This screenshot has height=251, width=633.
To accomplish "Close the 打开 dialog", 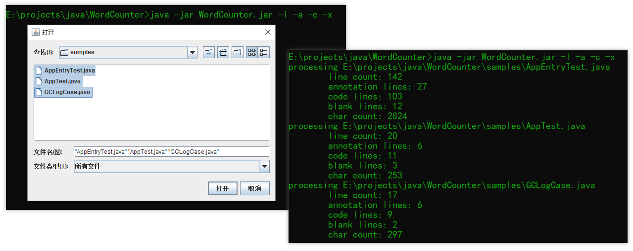I will click(268, 32).
